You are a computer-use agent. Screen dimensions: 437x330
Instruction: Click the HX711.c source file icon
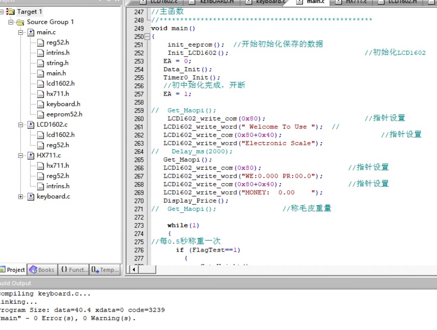(31, 155)
